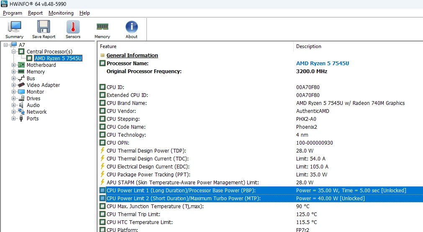The height and width of the screenshot is (232, 423).
Task: Click the Network icon in tree
Action: pos(21,112)
